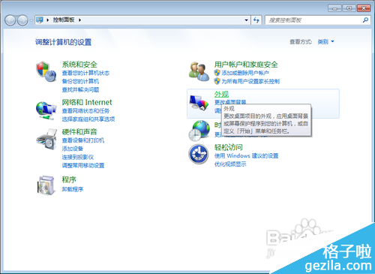Click 添加设备 link

click(72, 149)
